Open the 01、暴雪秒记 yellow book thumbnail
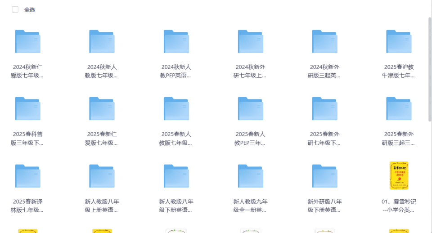The image size is (432, 233). click(399, 176)
